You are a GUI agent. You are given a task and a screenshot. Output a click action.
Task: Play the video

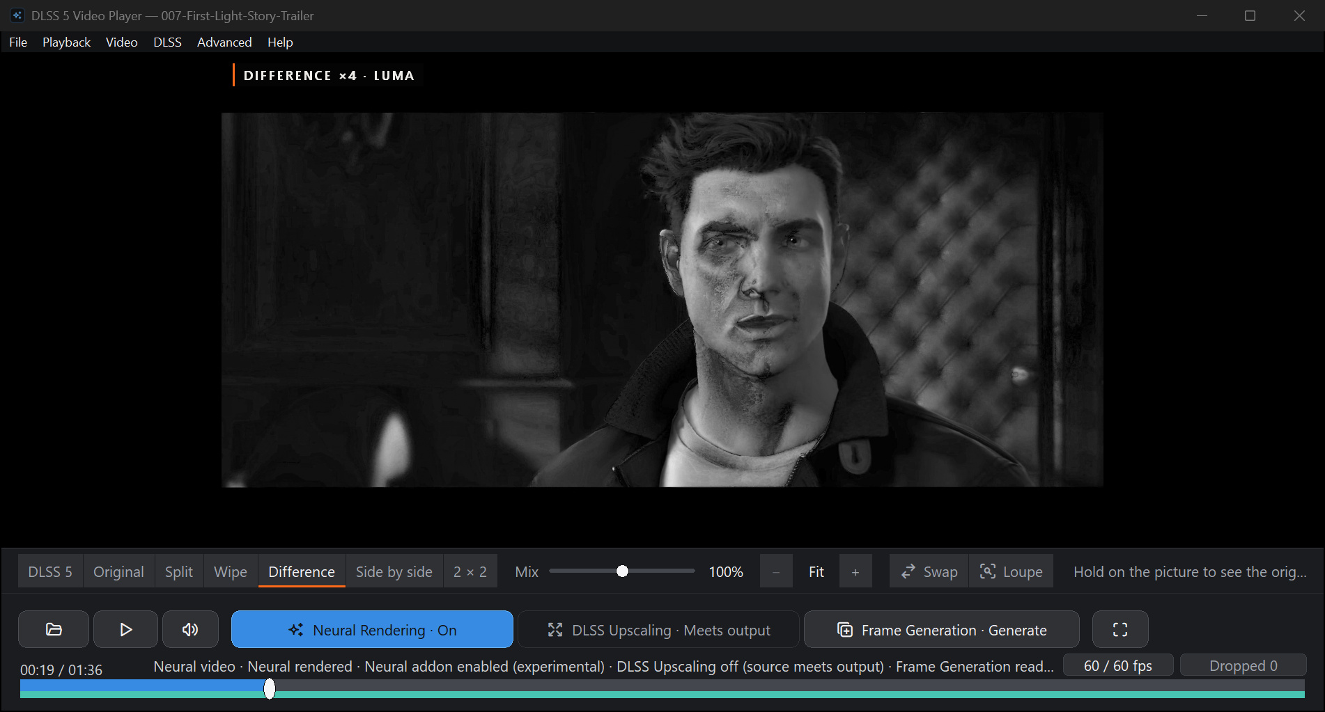(125, 629)
